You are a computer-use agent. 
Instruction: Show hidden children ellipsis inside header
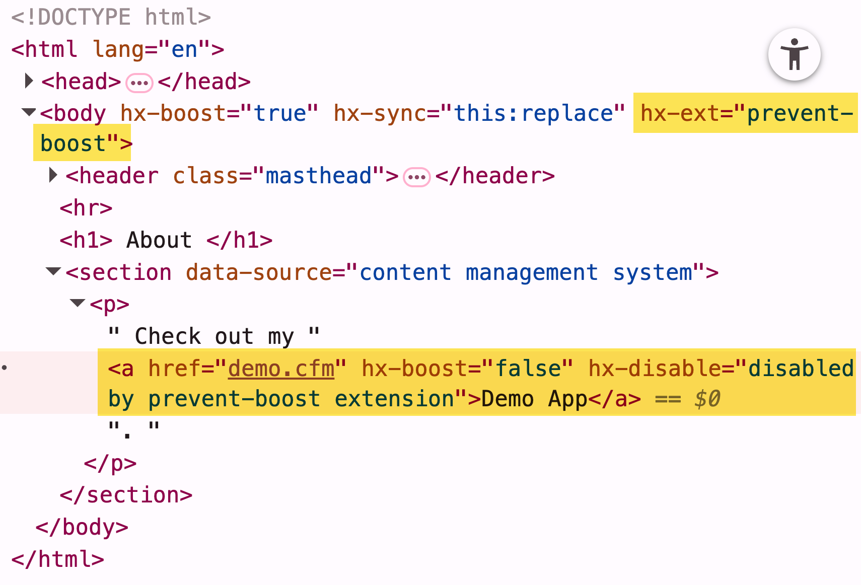point(416,177)
